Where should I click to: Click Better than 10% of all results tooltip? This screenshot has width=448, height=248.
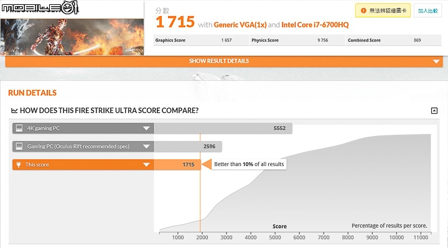249,164
